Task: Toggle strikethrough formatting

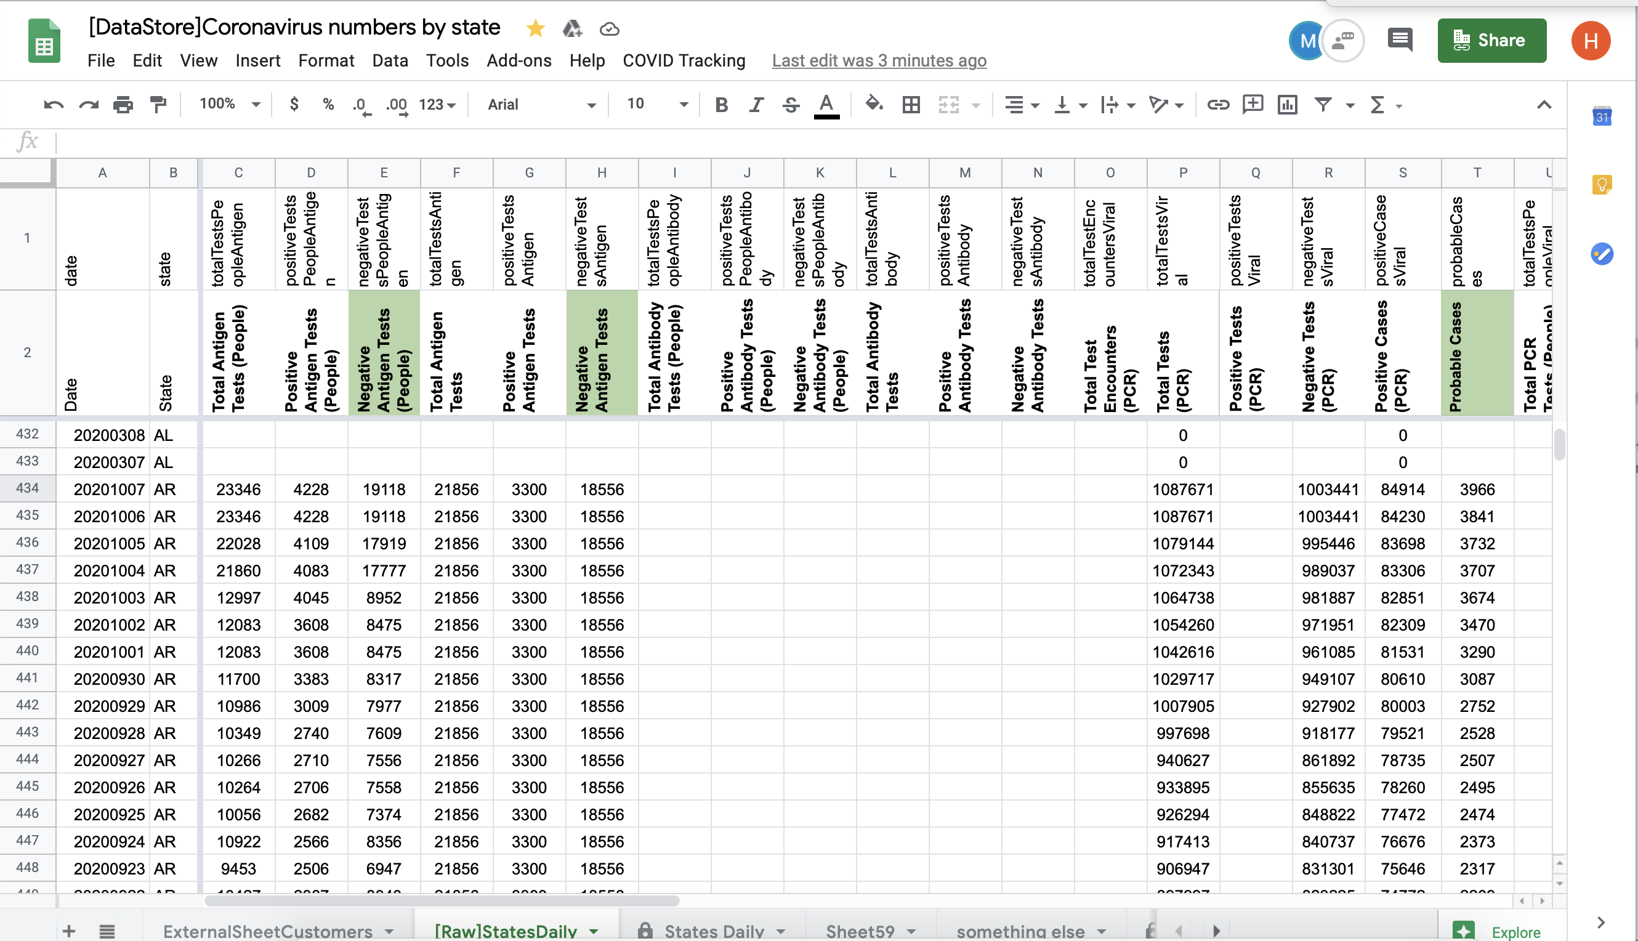Action: coord(791,105)
